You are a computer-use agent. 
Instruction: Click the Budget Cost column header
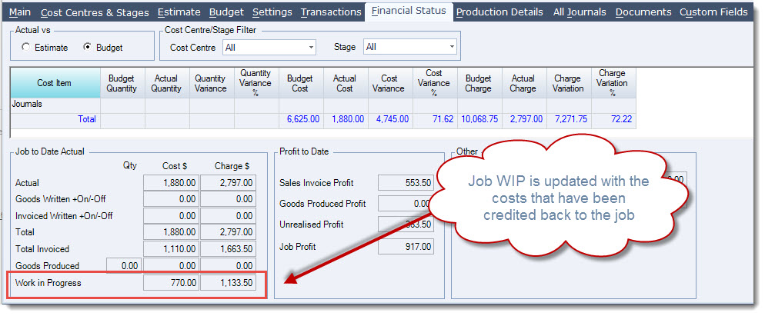[x=300, y=83]
